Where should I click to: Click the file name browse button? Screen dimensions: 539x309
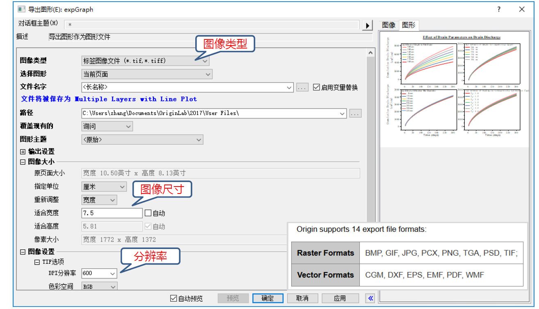302,88
